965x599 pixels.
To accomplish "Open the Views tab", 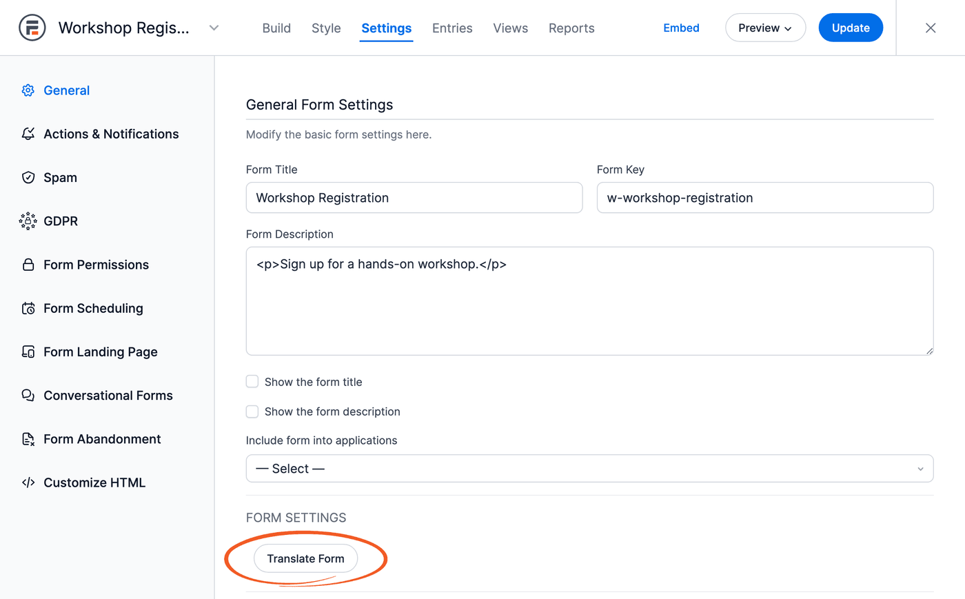I will tap(511, 28).
